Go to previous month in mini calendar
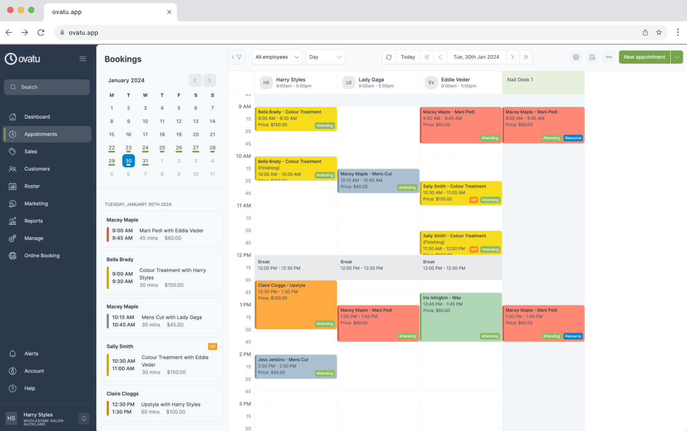 [x=195, y=80]
